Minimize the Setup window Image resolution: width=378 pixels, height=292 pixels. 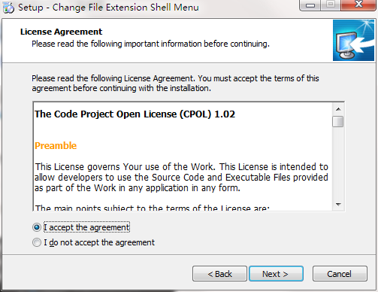(x=310, y=5)
